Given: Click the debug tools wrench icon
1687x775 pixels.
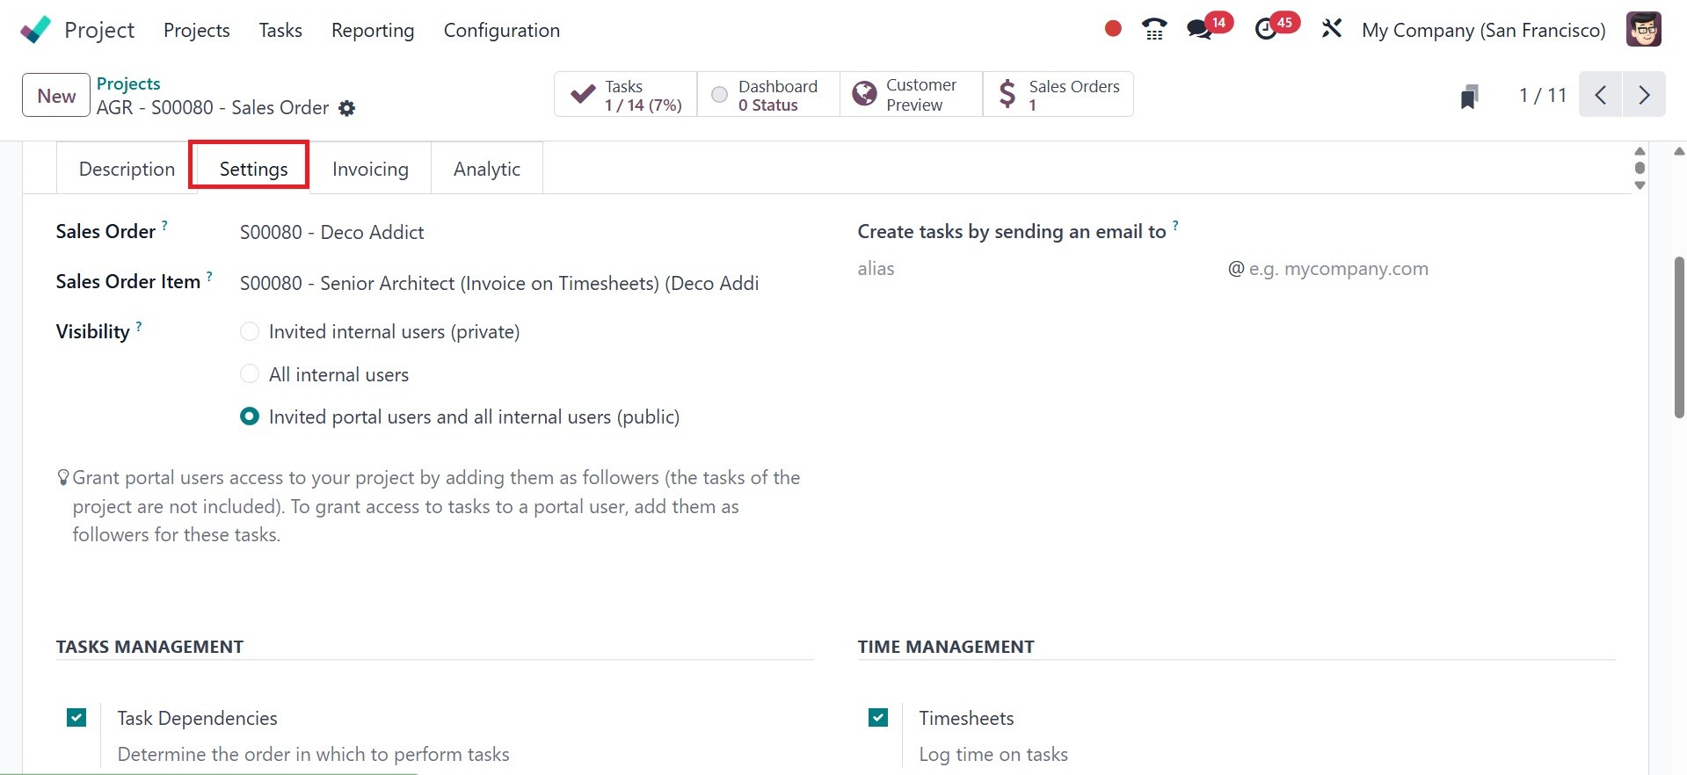Looking at the screenshot, I should [x=1331, y=29].
